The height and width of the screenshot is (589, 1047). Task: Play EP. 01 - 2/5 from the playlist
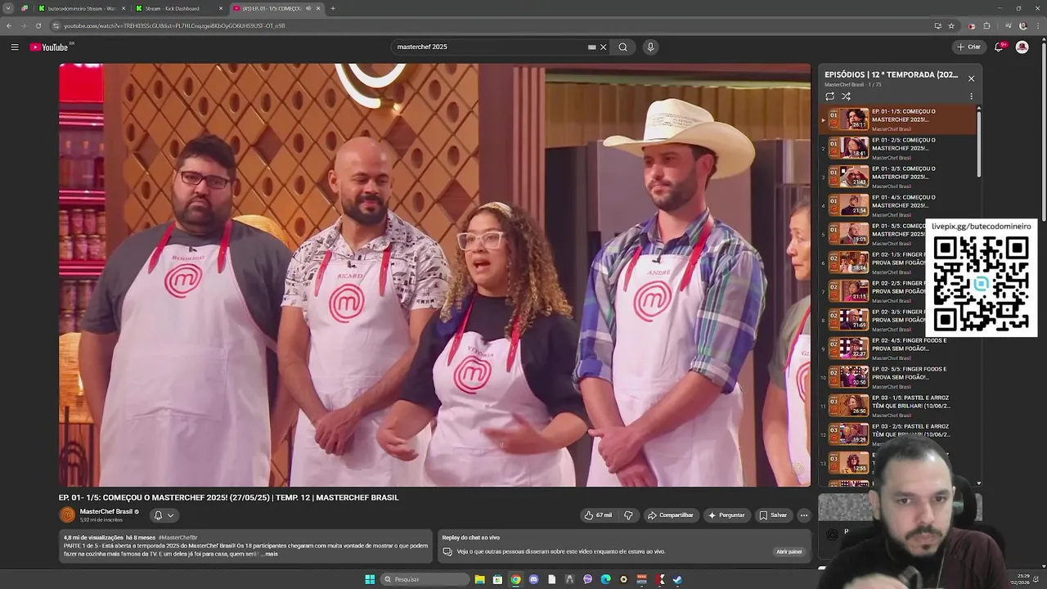pos(897,148)
